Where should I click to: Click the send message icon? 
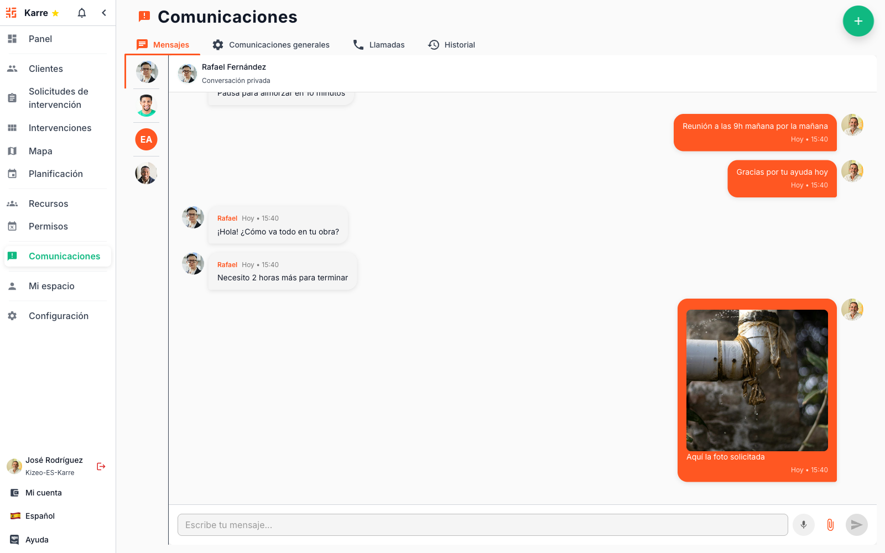click(x=856, y=525)
